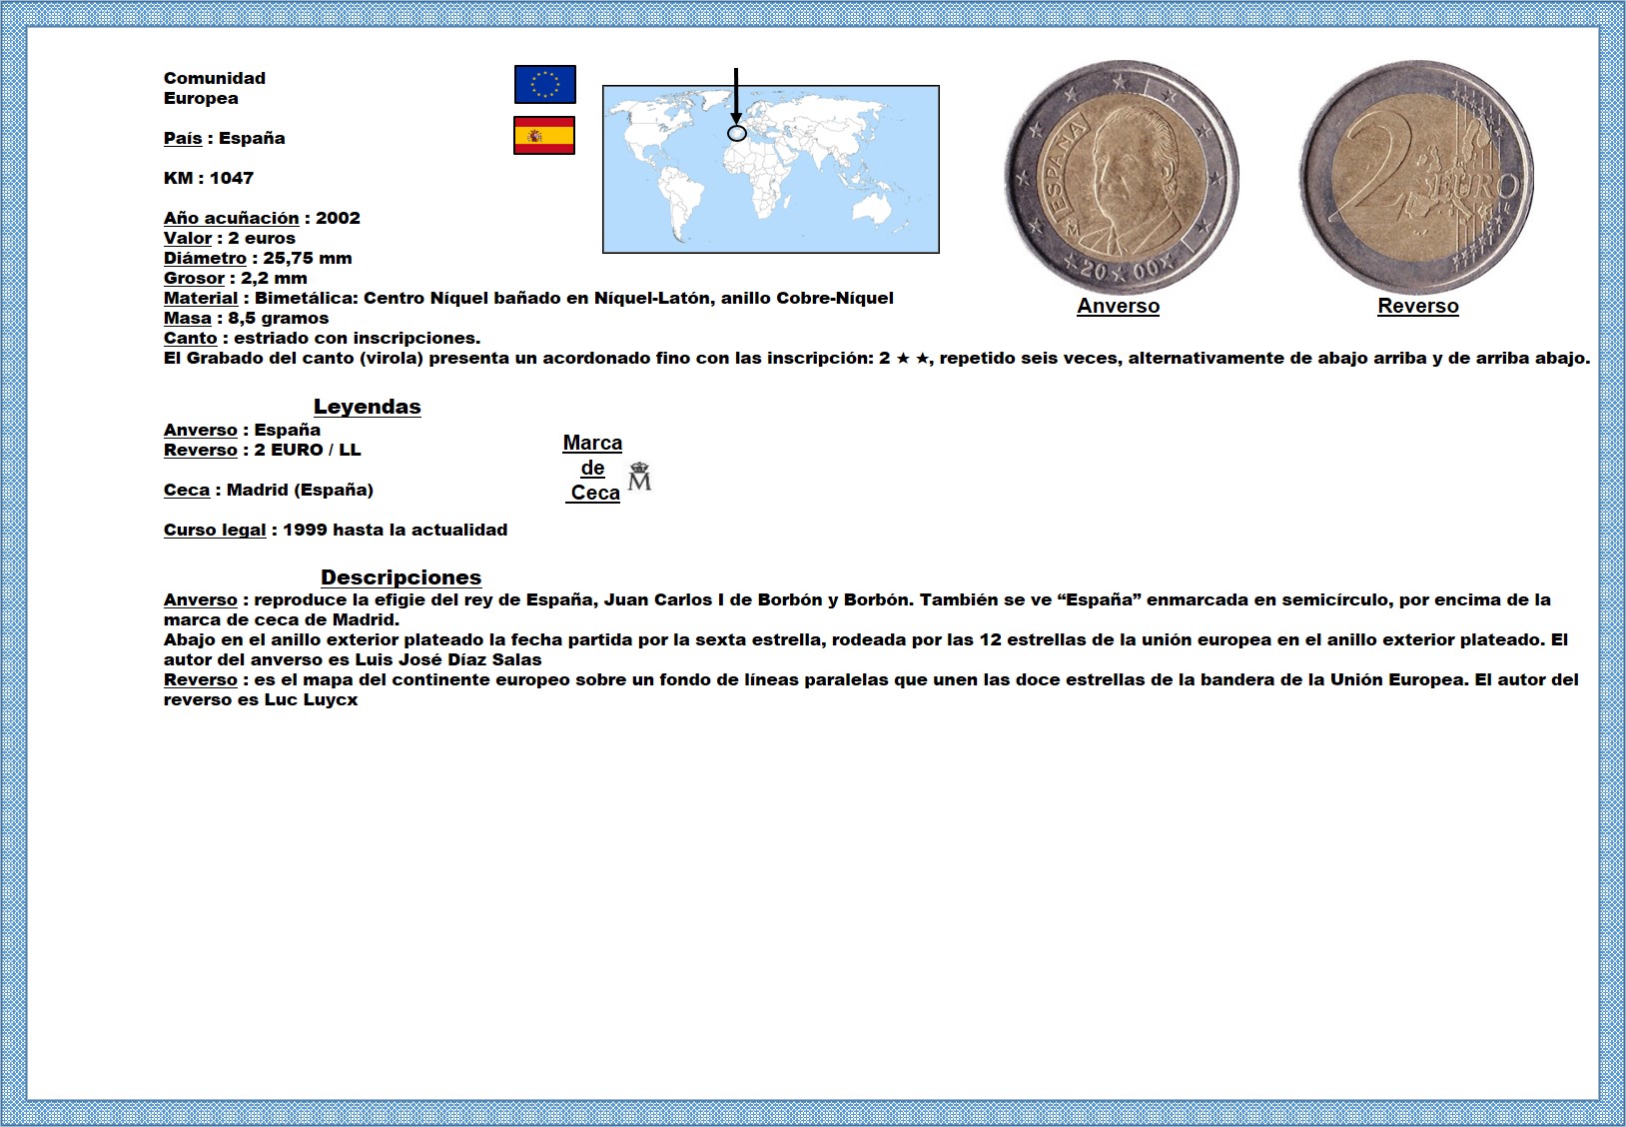Click Anverso description about Juan Carlos I
Screen dimensions: 1626x1127
point(857,609)
